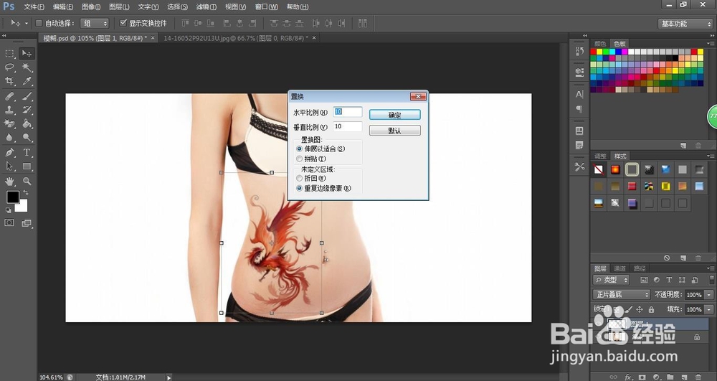Open the 正片叠底 blend mode dropdown

621,295
